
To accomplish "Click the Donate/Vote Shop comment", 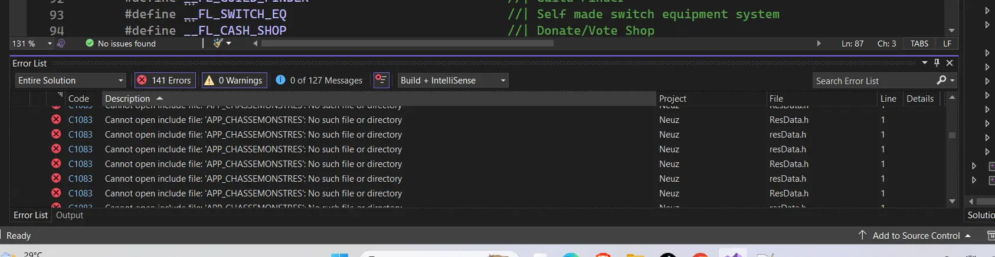I will pos(595,31).
